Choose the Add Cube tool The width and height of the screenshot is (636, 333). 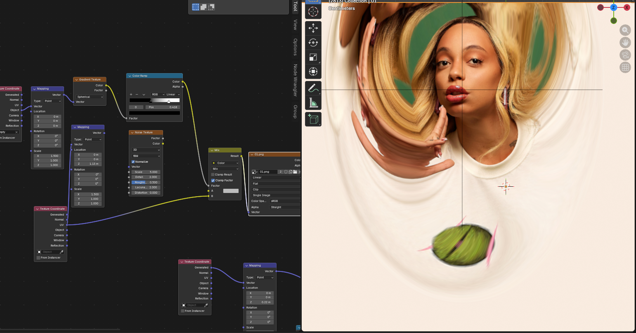click(x=313, y=119)
